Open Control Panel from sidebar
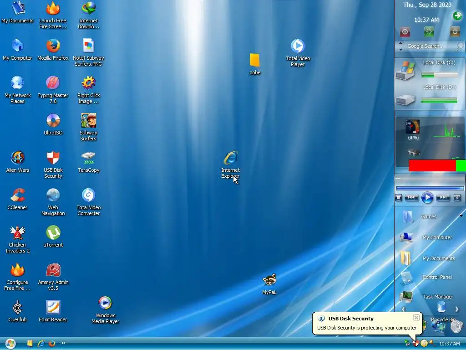Screen dimensions: 466x350 click(426, 278)
